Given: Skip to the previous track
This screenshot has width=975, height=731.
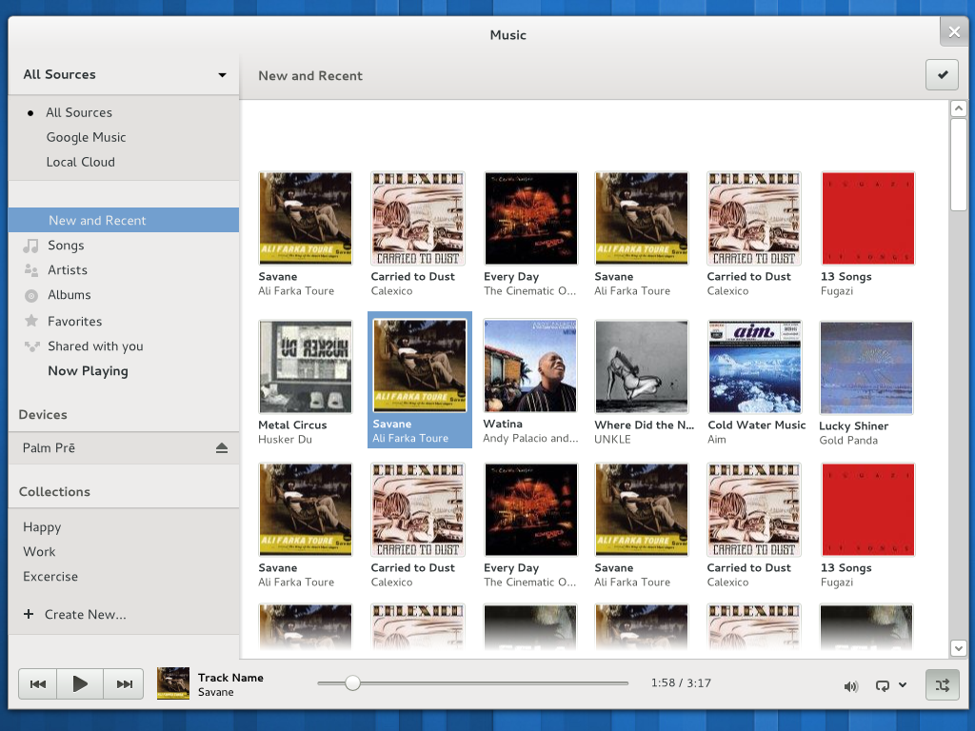Looking at the screenshot, I should pos(38,684).
